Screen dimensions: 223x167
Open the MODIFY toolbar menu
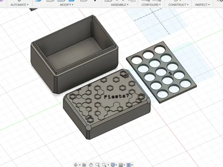click(67, 5)
